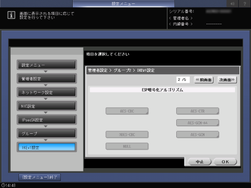
Task: Open NIC設定 in the left navigation
Action: coord(47,106)
